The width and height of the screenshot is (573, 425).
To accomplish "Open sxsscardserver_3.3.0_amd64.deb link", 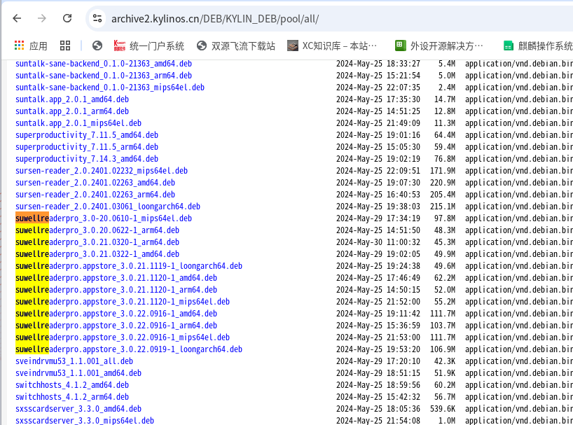I will tap(78, 409).
